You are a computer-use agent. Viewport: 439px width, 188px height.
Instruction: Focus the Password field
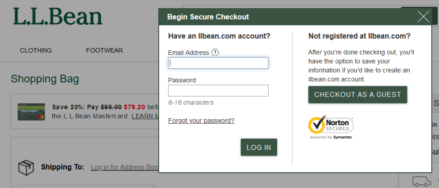218,90
